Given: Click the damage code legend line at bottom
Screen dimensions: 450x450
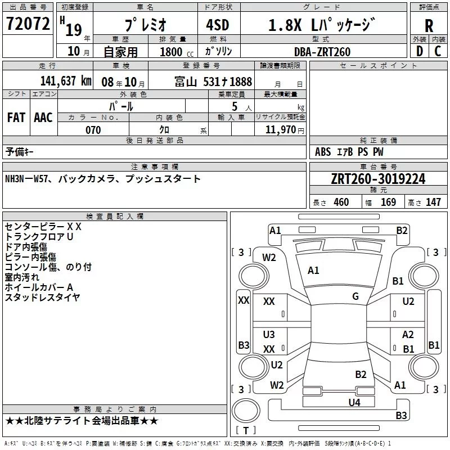Looking at the screenshot, I should pos(198,444).
